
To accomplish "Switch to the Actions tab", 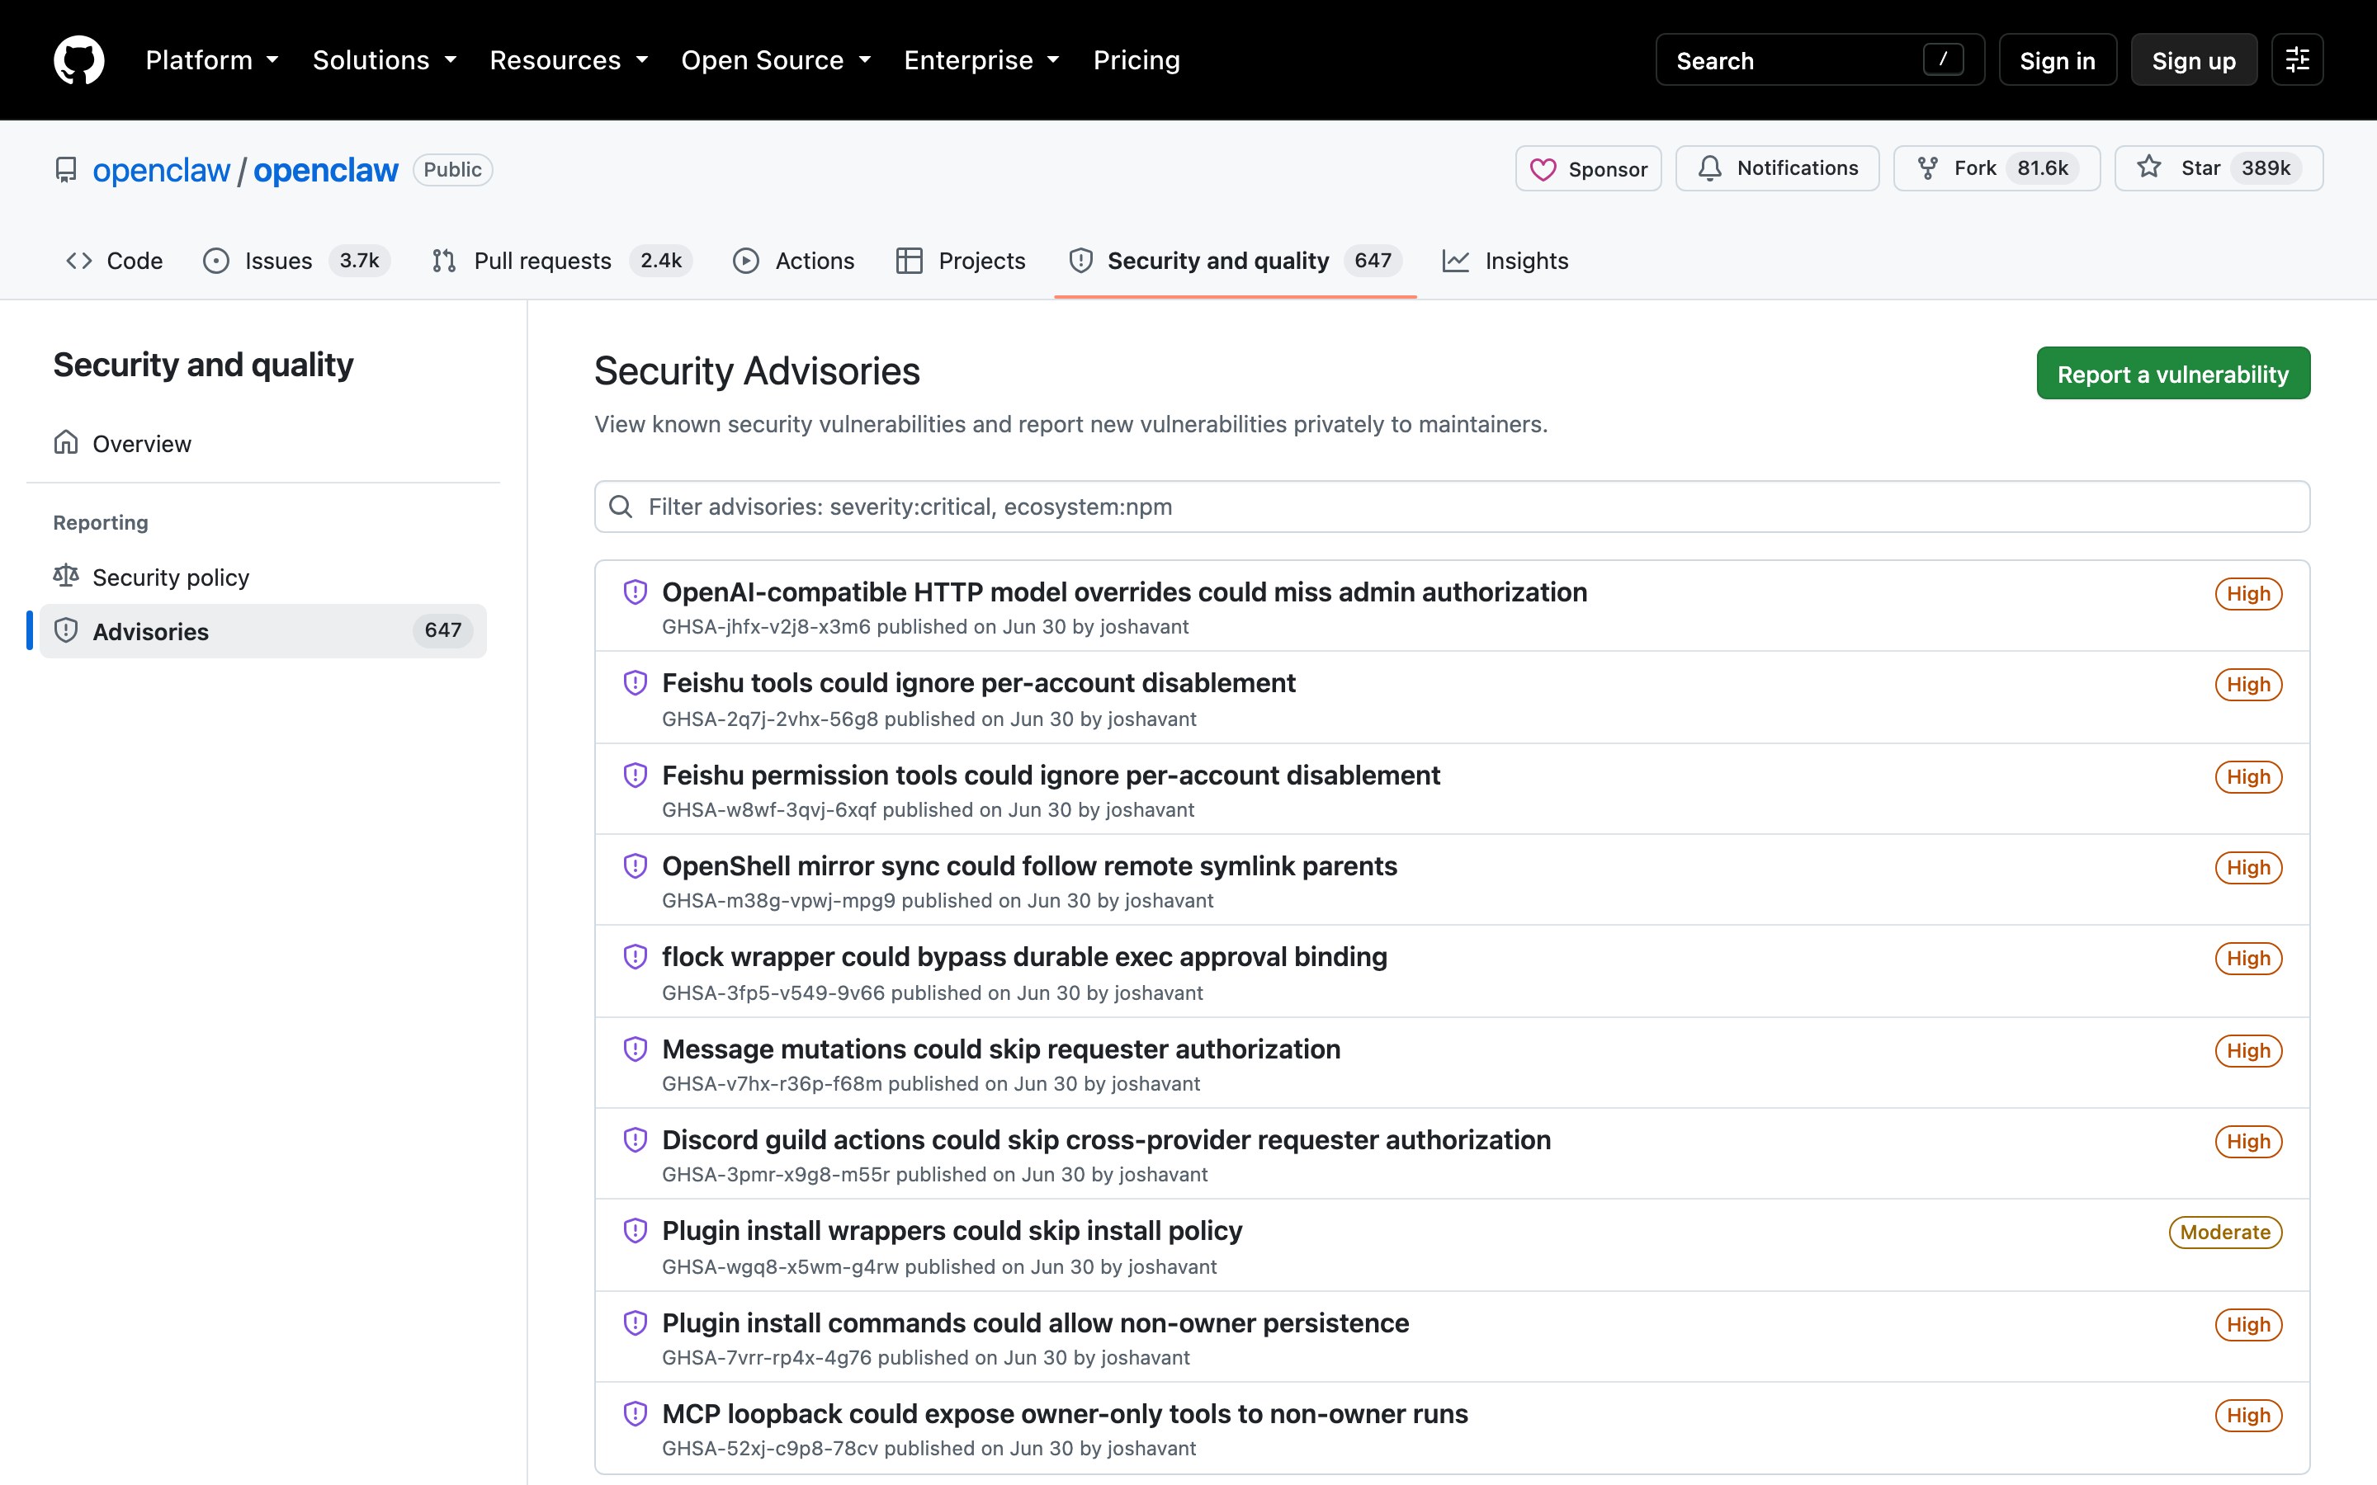I will point(794,260).
